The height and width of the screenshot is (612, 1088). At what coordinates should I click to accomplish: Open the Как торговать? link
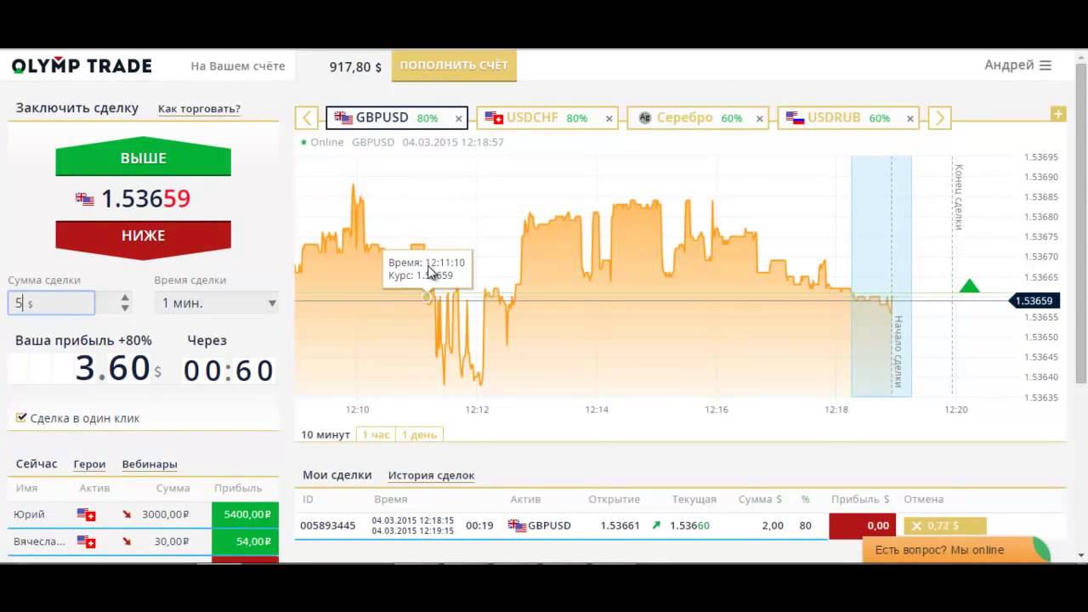[x=199, y=109]
